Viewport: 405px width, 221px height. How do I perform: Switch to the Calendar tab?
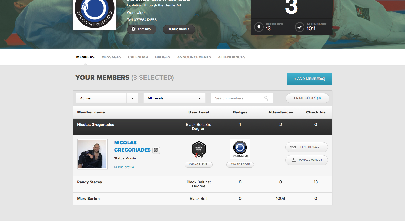pos(138,57)
